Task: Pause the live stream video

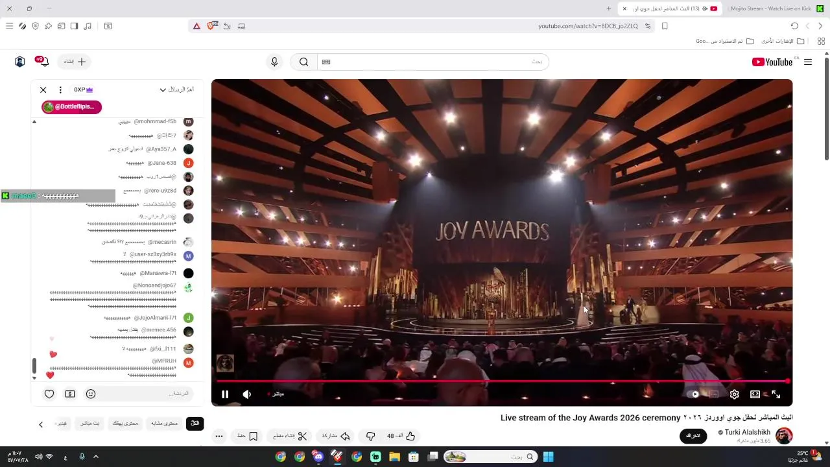Action: 225,394
